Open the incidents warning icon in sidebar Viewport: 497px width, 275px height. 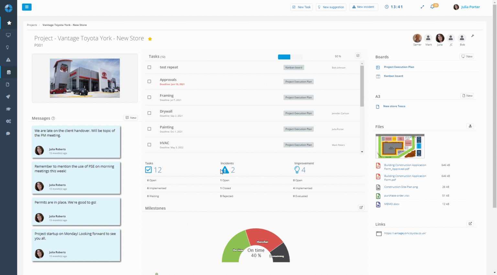pyautogui.click(x=8, y=60)
